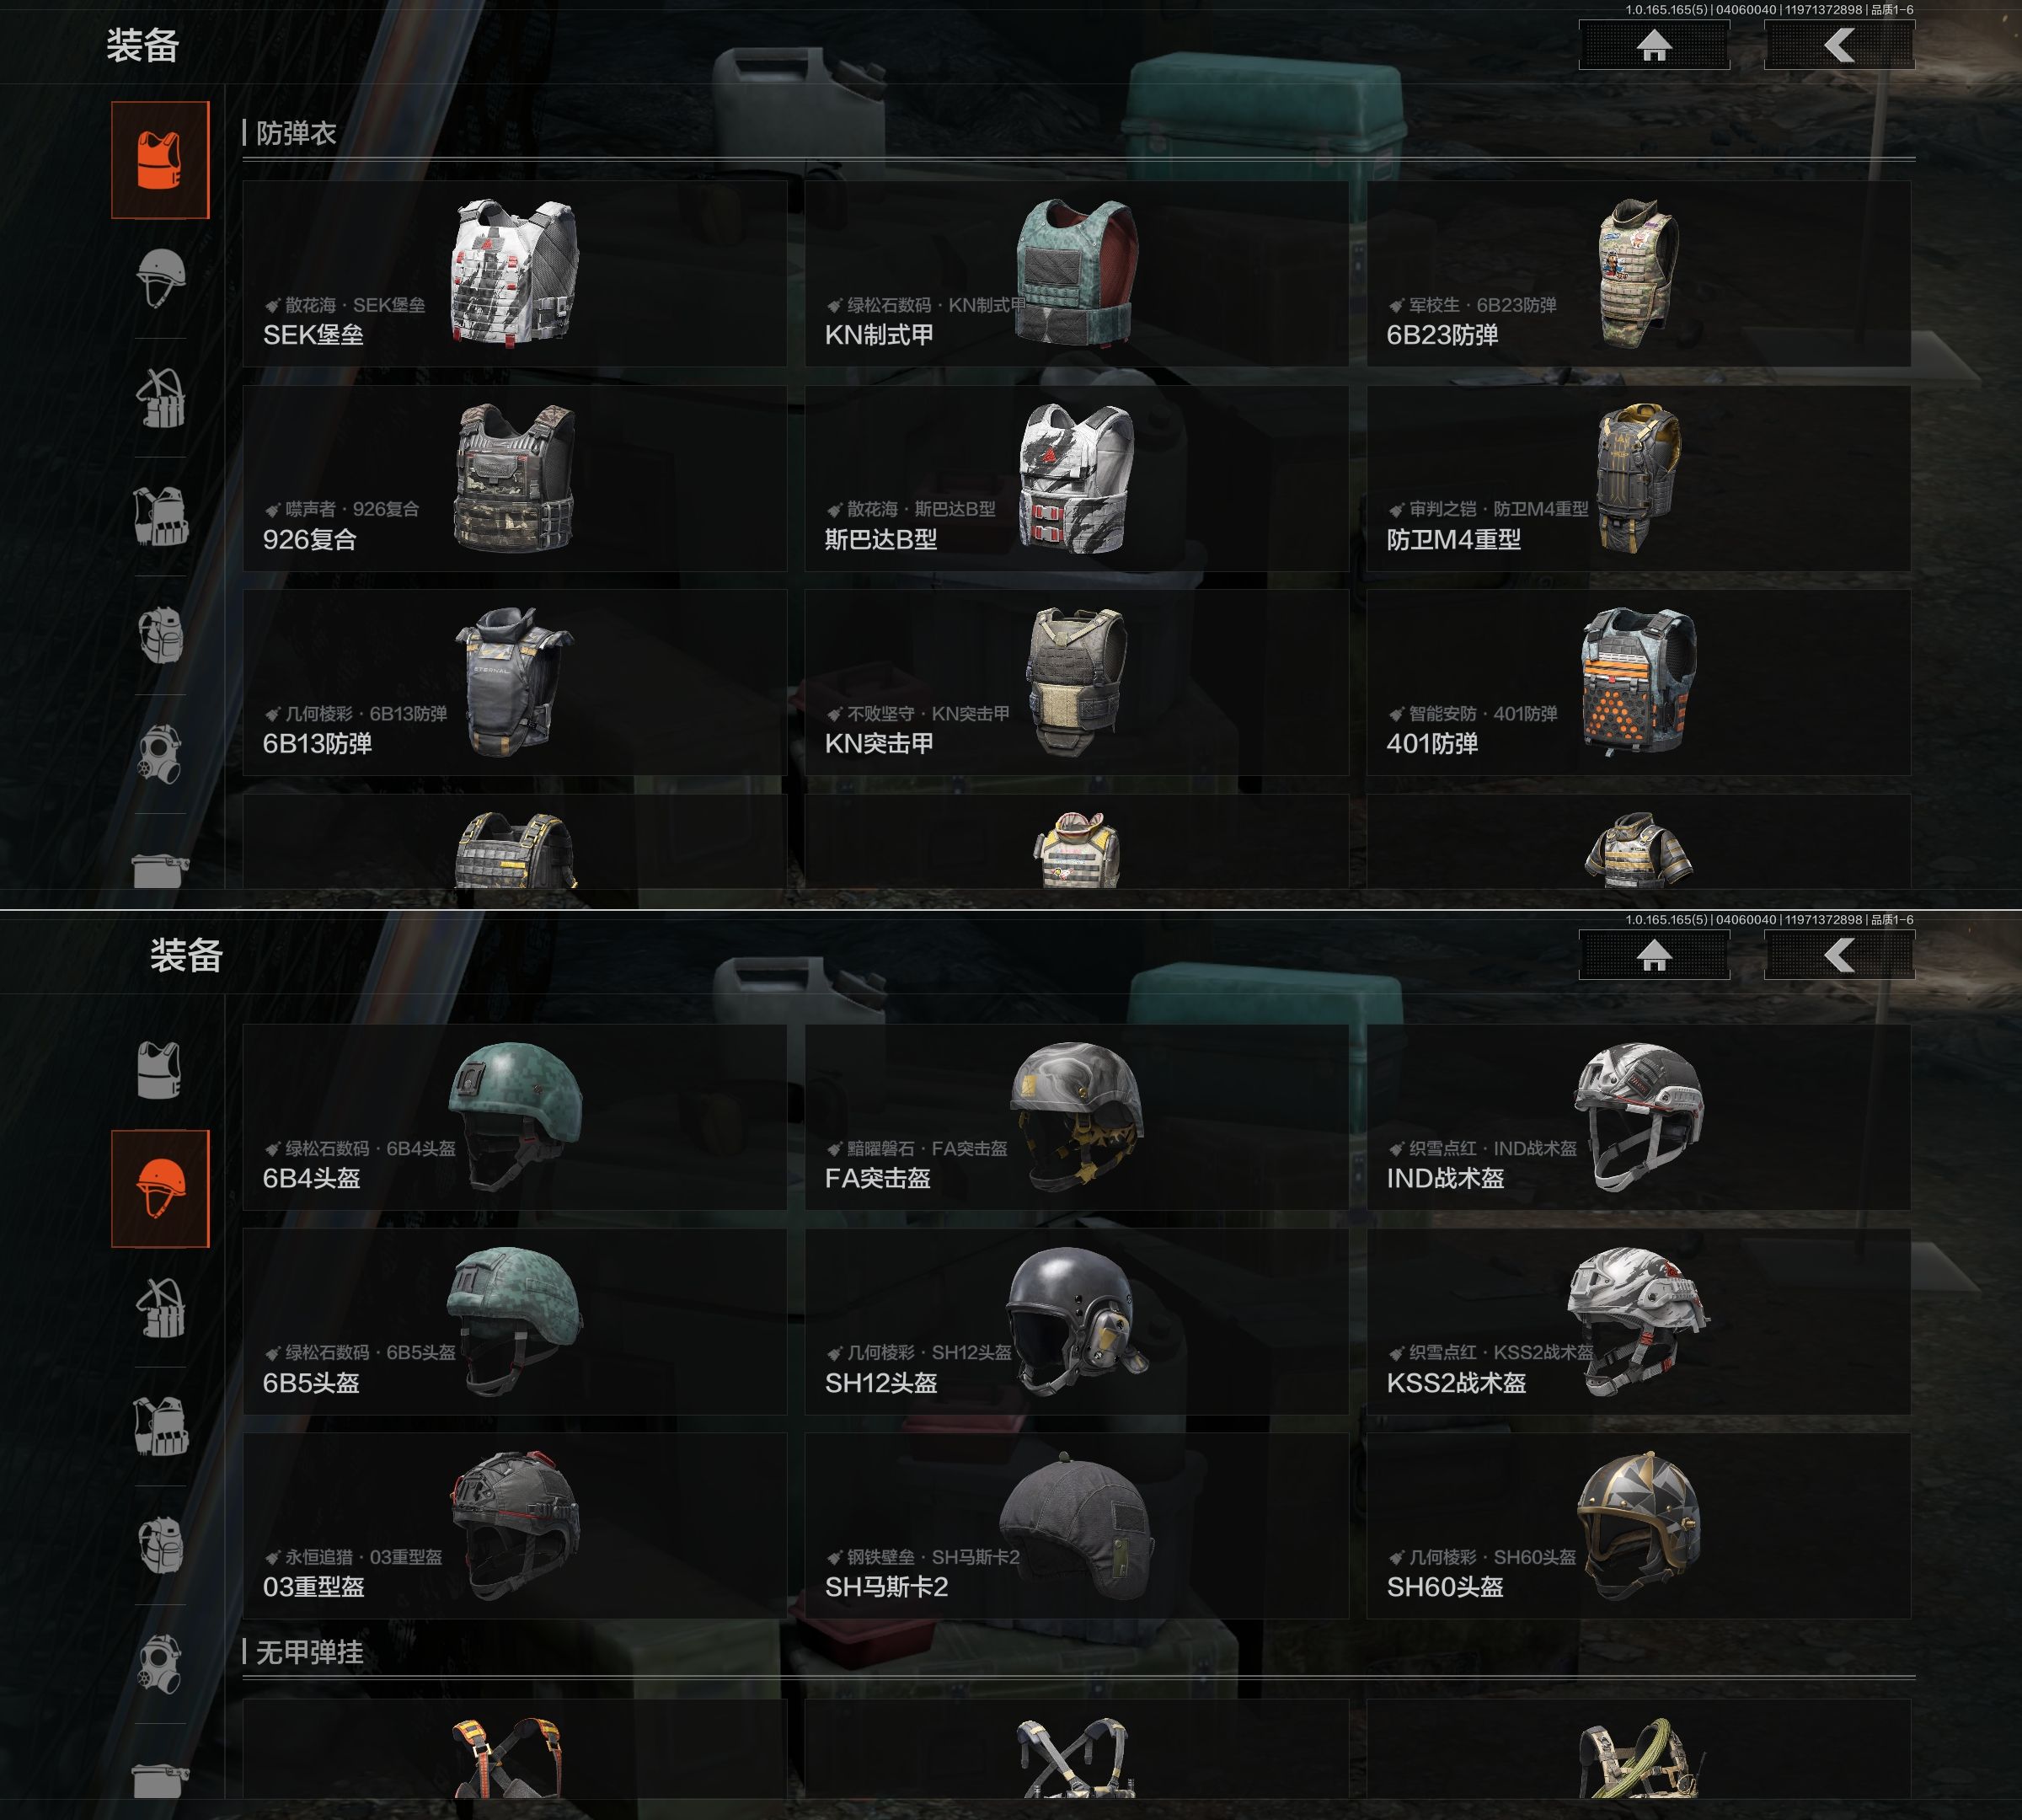This screenshot has width=2022, height=1820.
Task: Open the KSS2战术盔 helmet entry
Action: (x=1638, y=1321)
